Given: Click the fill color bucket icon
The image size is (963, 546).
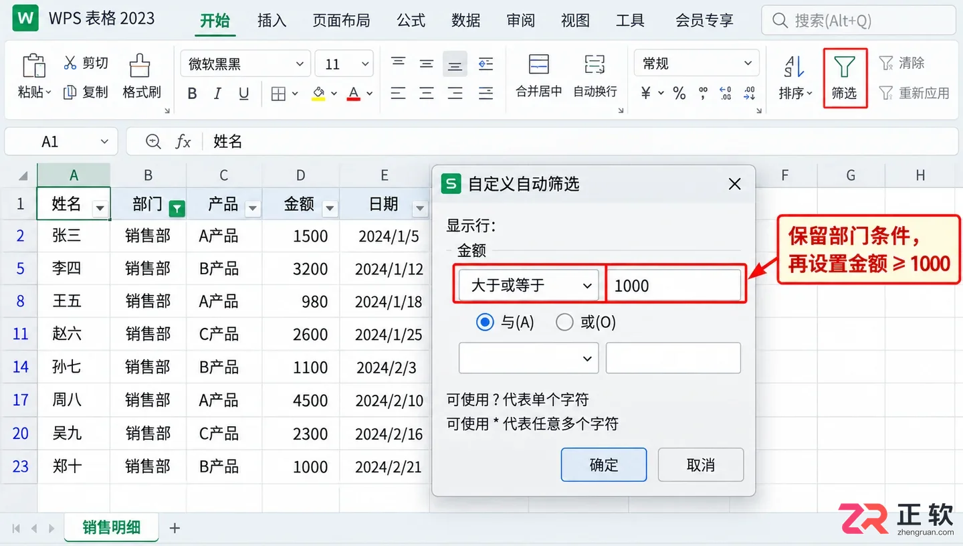Looking at the screenshot, I should point(319,94).
